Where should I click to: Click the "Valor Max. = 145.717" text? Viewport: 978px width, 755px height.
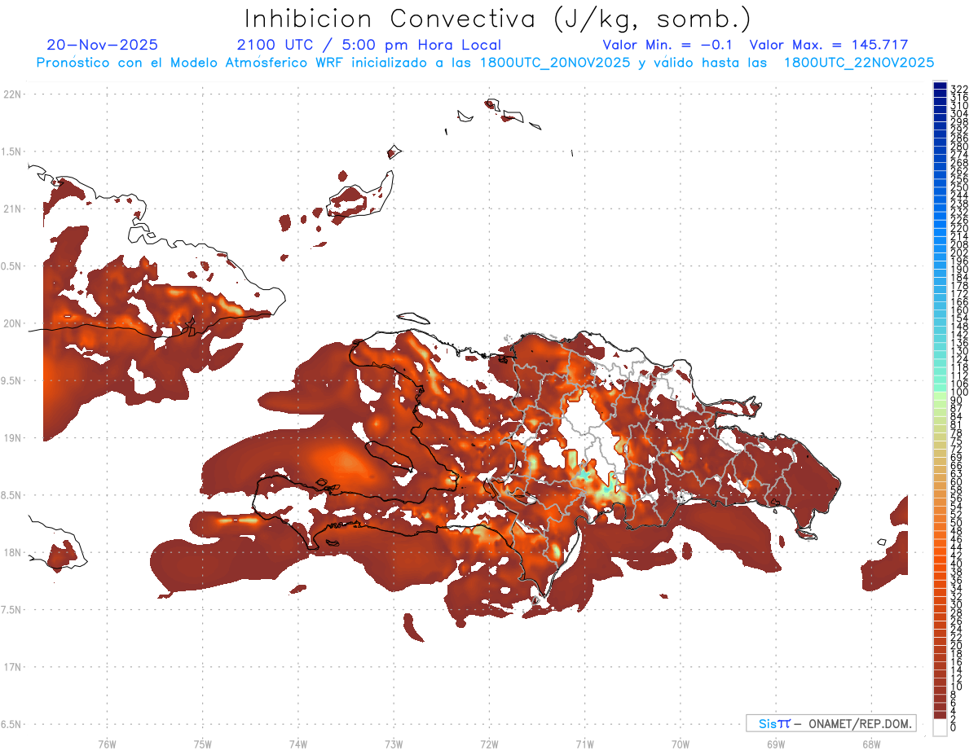coord(828,45)
